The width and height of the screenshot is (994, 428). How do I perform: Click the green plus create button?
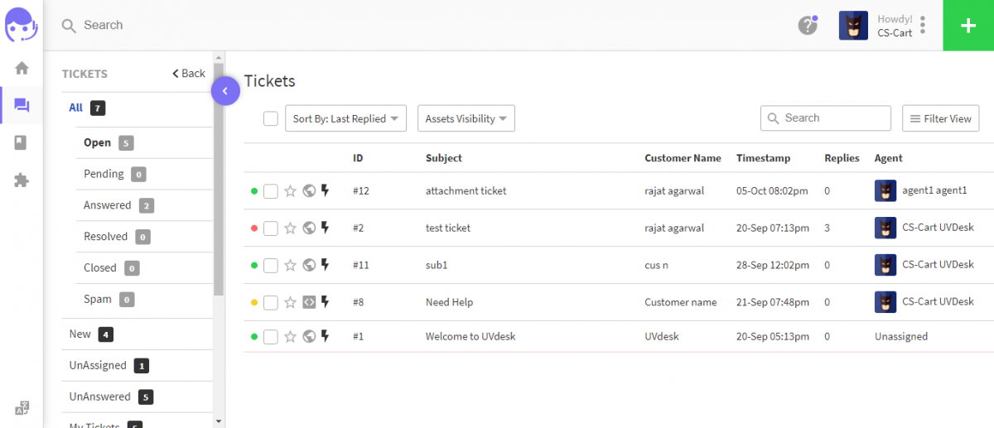click(968, 25)
